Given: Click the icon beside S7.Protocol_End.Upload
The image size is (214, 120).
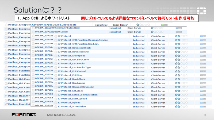Looking at the screenshot, I should 56,56.
